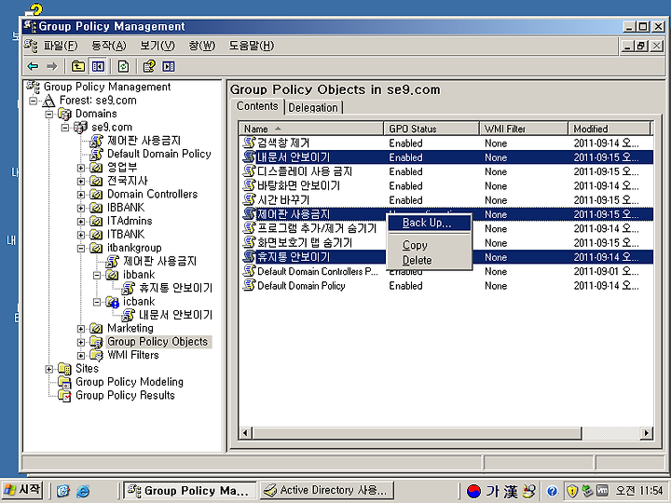Expand the Marketing OU node
This screenshot has width=671, height=503.
tap(81, 329)
